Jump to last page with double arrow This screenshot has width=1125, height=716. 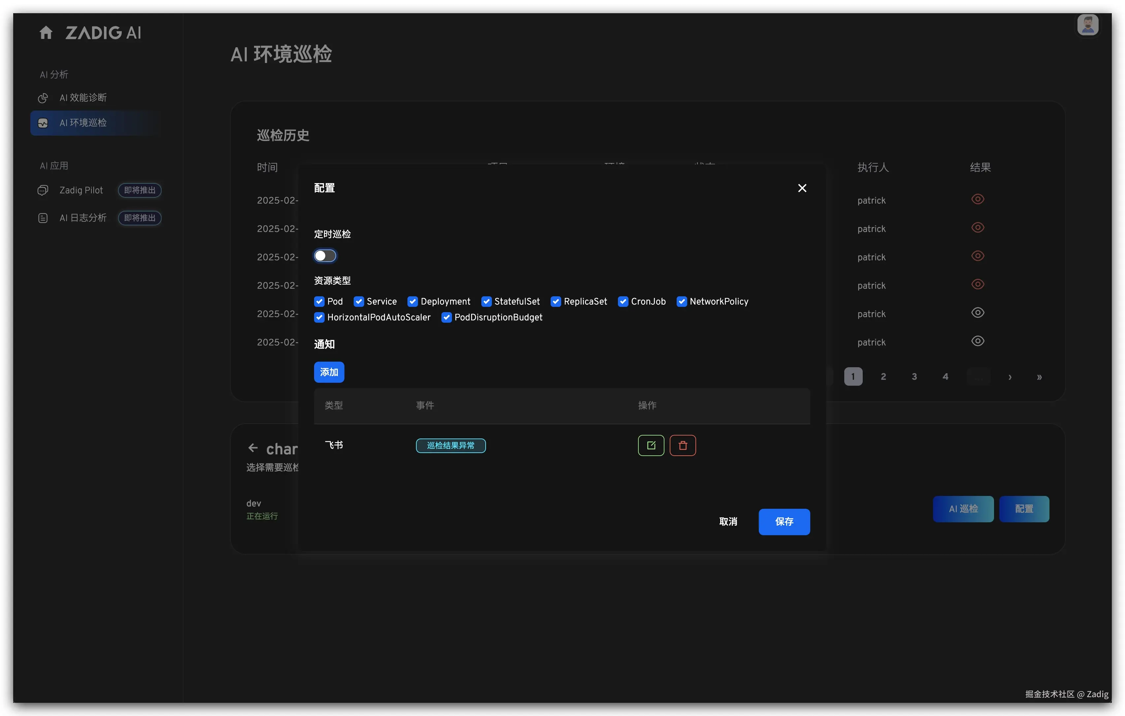click(x=1039, y=377)
